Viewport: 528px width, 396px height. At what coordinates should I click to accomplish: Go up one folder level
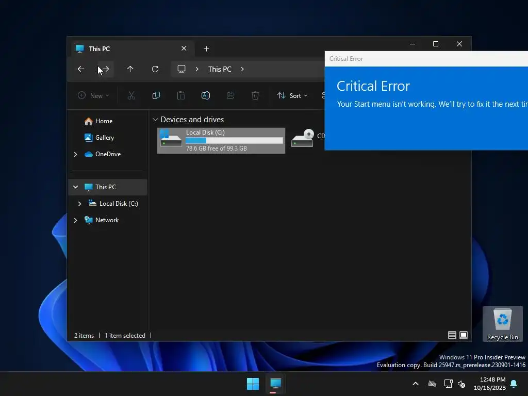pyautogui.click(x=130, y=69)
